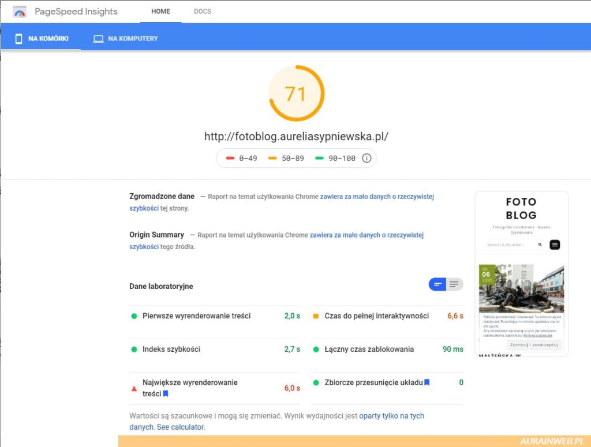This screenshot has width=591, height=447.
Task: Open the DOCS tab
Action: pos(203,12)
